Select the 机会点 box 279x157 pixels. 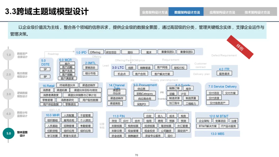122,74
